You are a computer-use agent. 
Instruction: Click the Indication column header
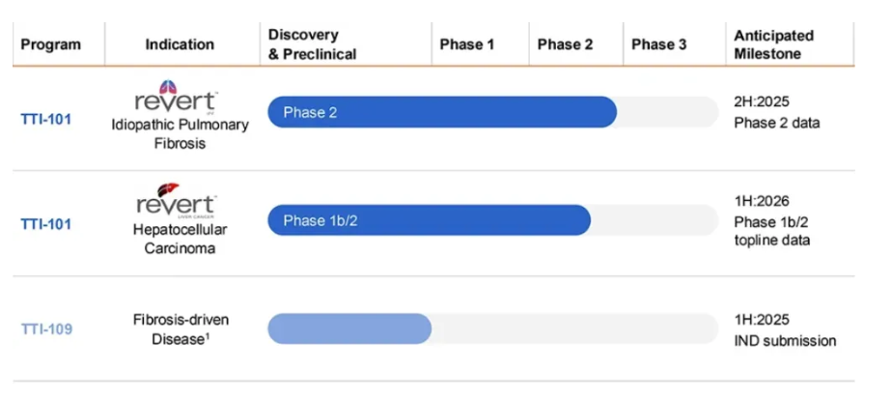click(180, 44)
